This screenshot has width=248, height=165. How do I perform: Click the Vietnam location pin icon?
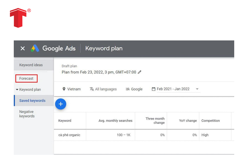click(64, 89)
